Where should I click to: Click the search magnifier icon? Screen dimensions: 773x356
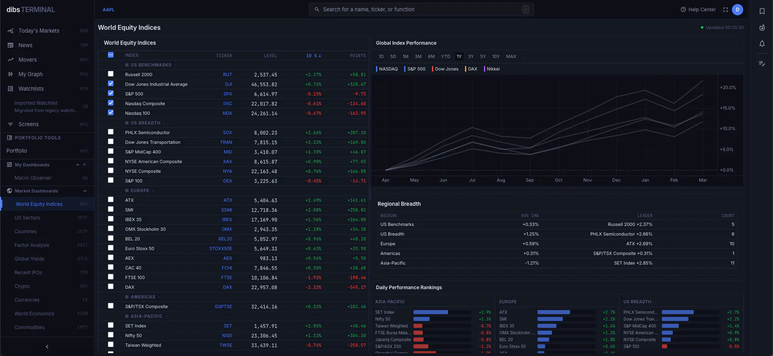(x=317, y=9)
